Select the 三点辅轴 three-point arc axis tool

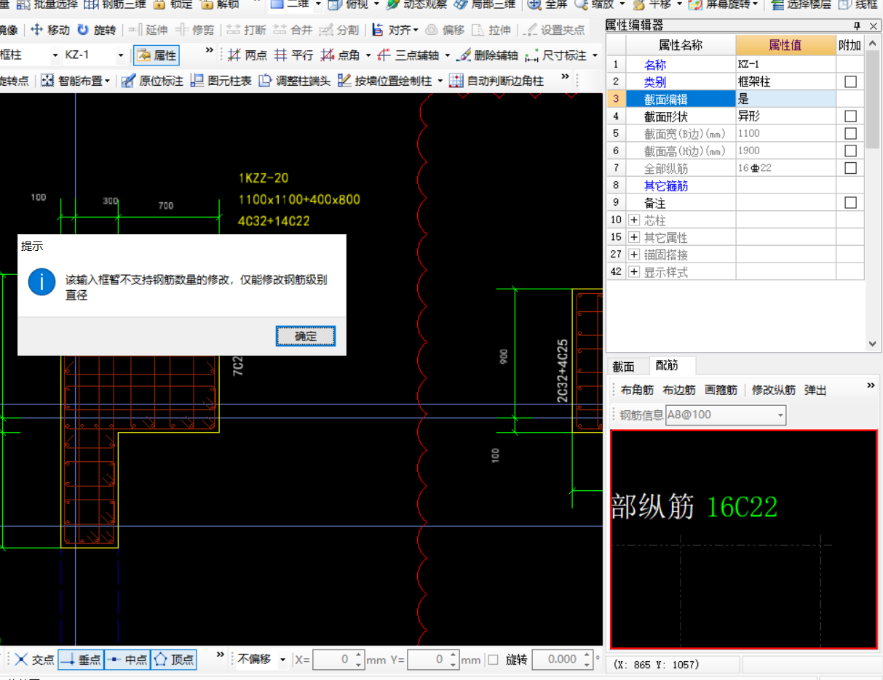click(408, 55)
